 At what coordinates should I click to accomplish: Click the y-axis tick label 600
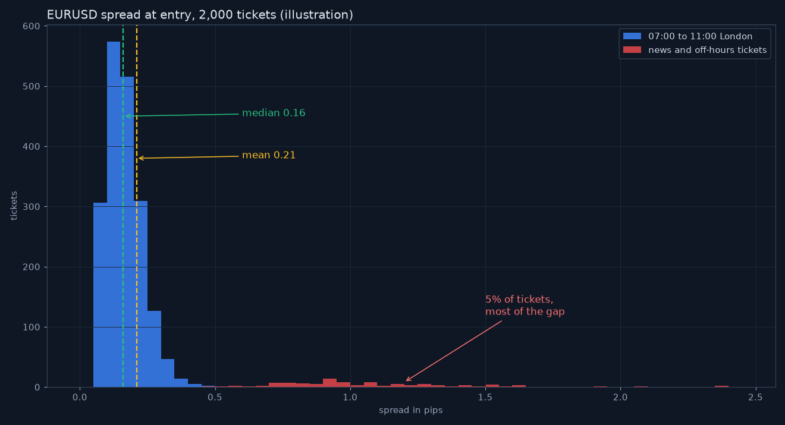[33, 26]
